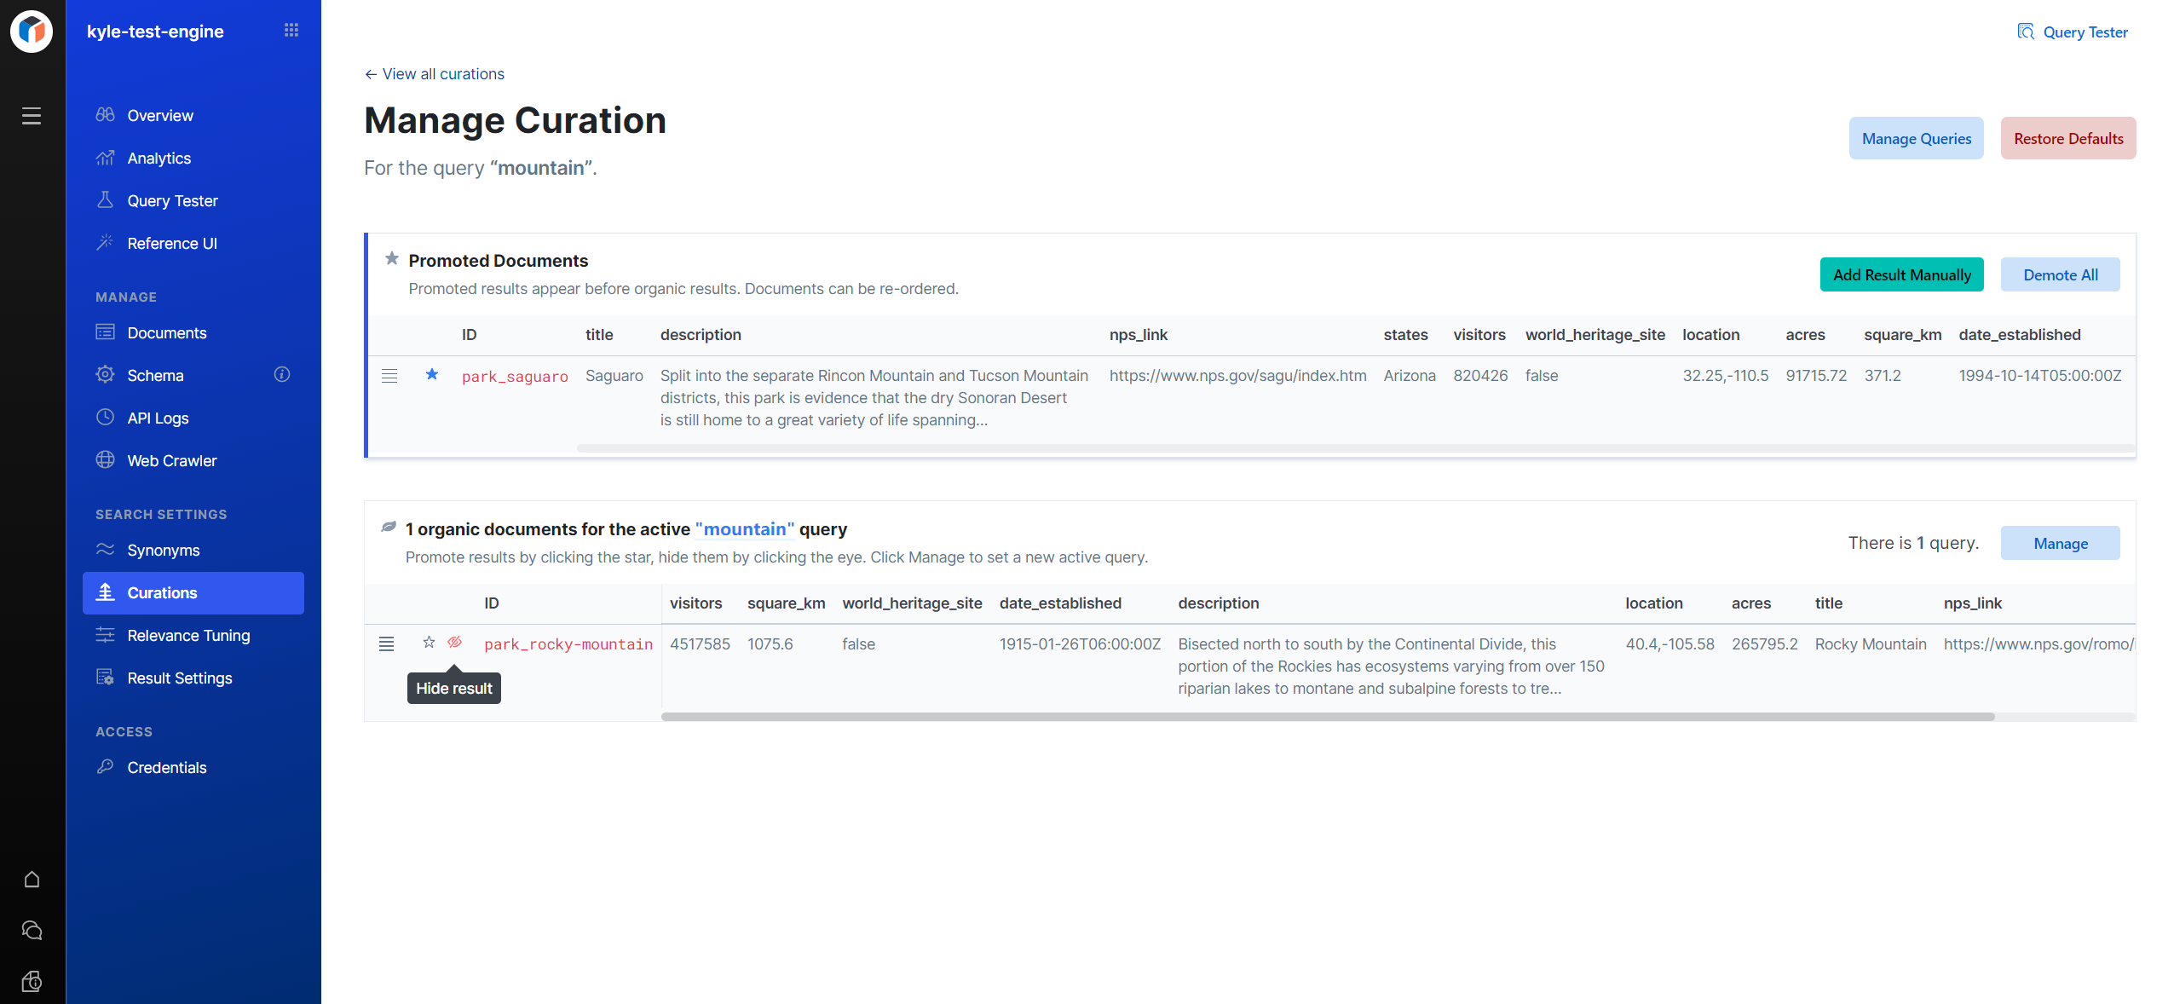The image size is (2174, 1004).
Task: Promote park_rocky-mountain with the star icon
Action: coord(429,643)
